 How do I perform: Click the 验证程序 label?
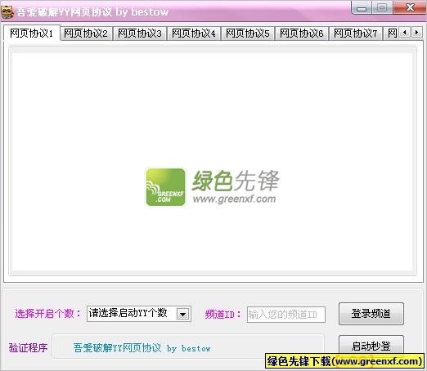pyautogui.click(x=28, y=347)
